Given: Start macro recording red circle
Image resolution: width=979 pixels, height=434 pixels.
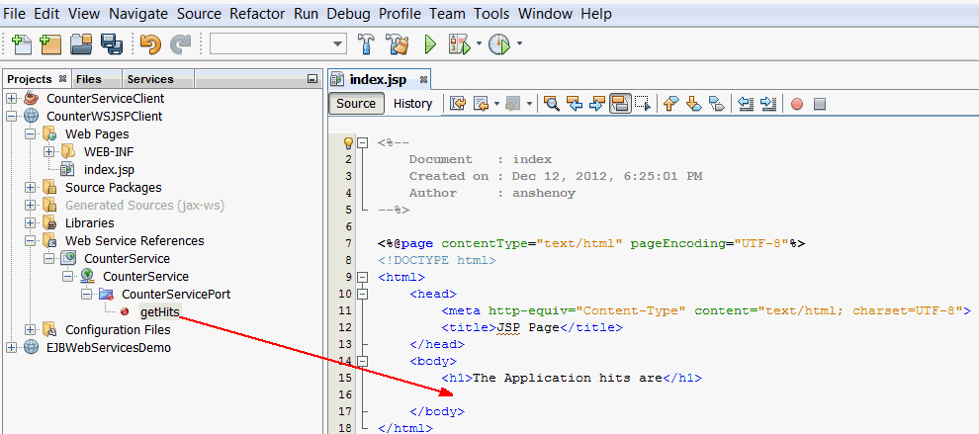Looking at the screenshot, I should (x=797, y=104).
